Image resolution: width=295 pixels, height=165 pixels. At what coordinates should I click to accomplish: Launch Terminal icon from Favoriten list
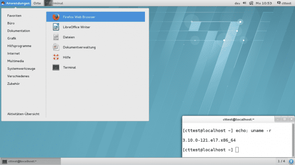(x=56, y=68)
